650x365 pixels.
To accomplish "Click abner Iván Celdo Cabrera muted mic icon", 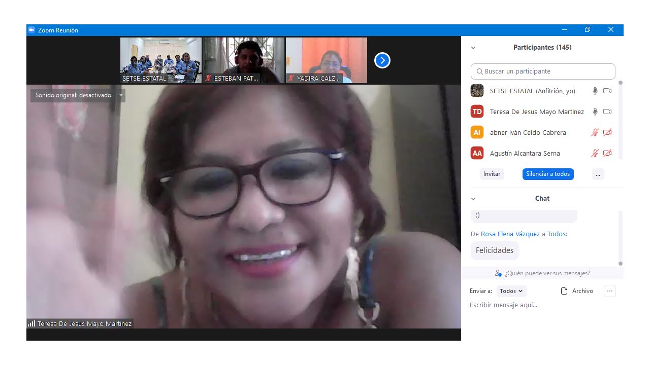I will [595, 132].
